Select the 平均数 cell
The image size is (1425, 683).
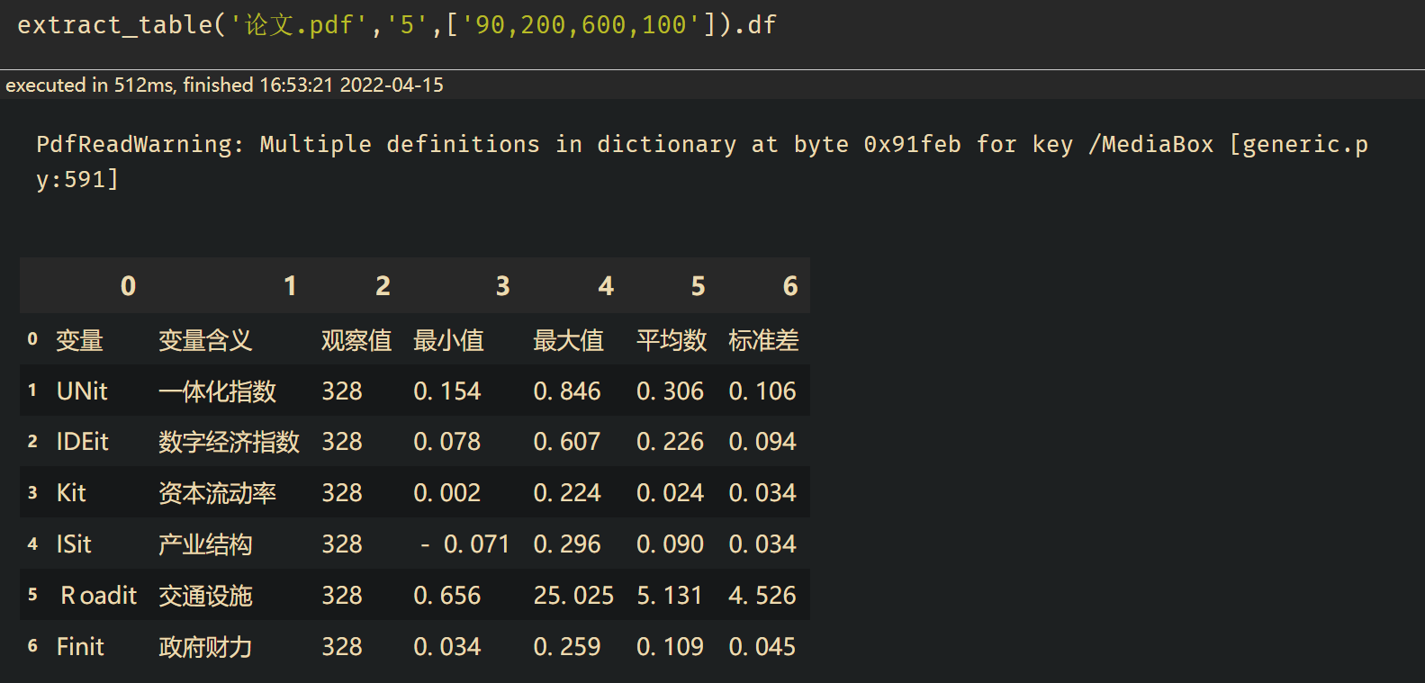point(672,340)
